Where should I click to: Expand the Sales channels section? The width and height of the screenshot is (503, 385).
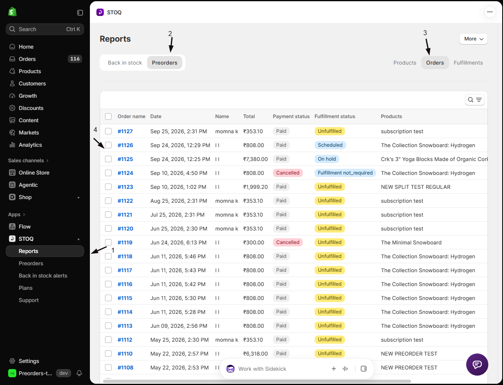click(28, 160)
